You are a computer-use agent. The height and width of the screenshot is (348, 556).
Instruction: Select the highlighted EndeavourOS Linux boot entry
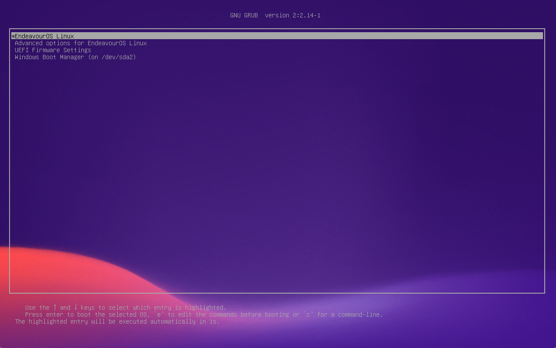click(x=44, y=36)
